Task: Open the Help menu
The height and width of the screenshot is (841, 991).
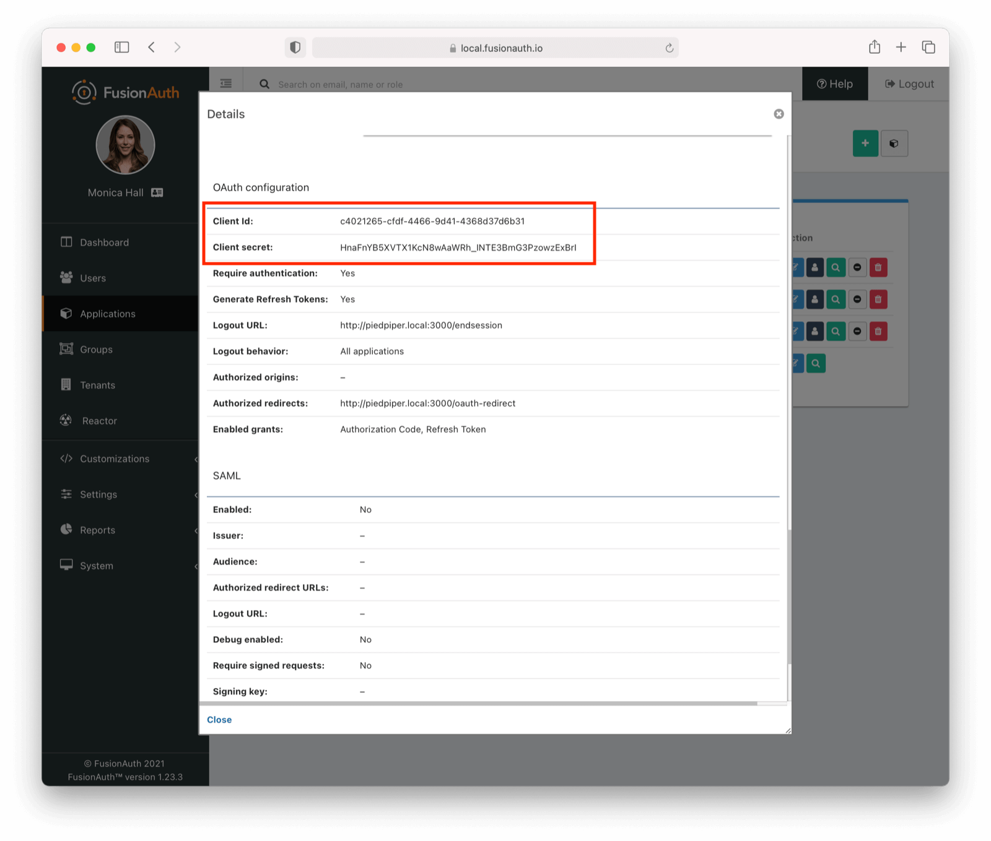Action: click(835, 84)
